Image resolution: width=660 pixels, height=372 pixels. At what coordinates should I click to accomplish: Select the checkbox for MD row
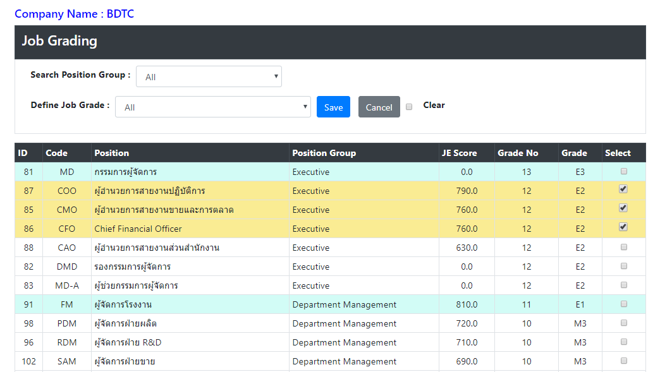pyautogui.click(x=624, y=171)
